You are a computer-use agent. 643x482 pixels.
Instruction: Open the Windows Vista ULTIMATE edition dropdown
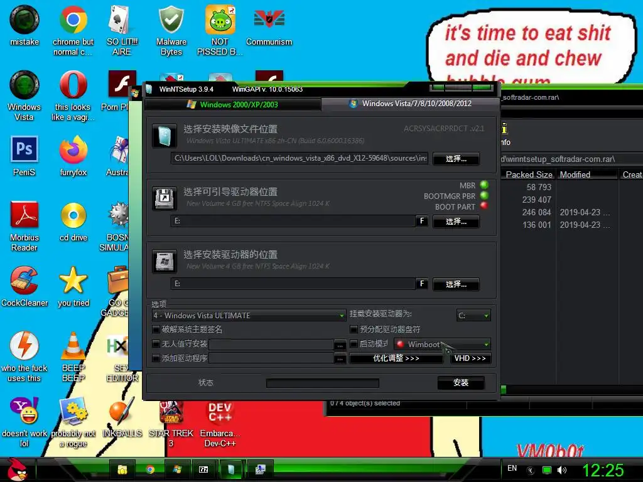click(249, 315)
